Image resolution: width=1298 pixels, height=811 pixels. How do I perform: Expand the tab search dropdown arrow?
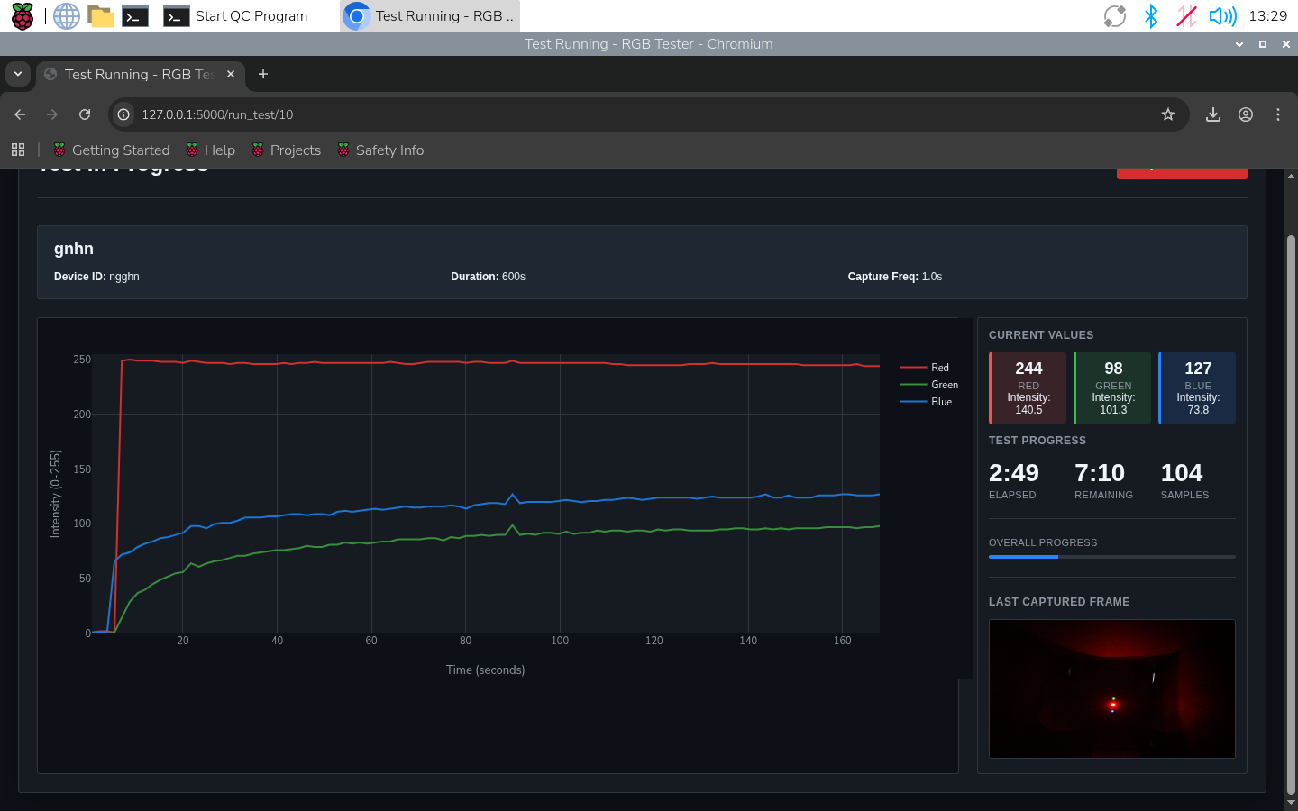(x=18, y=74)
